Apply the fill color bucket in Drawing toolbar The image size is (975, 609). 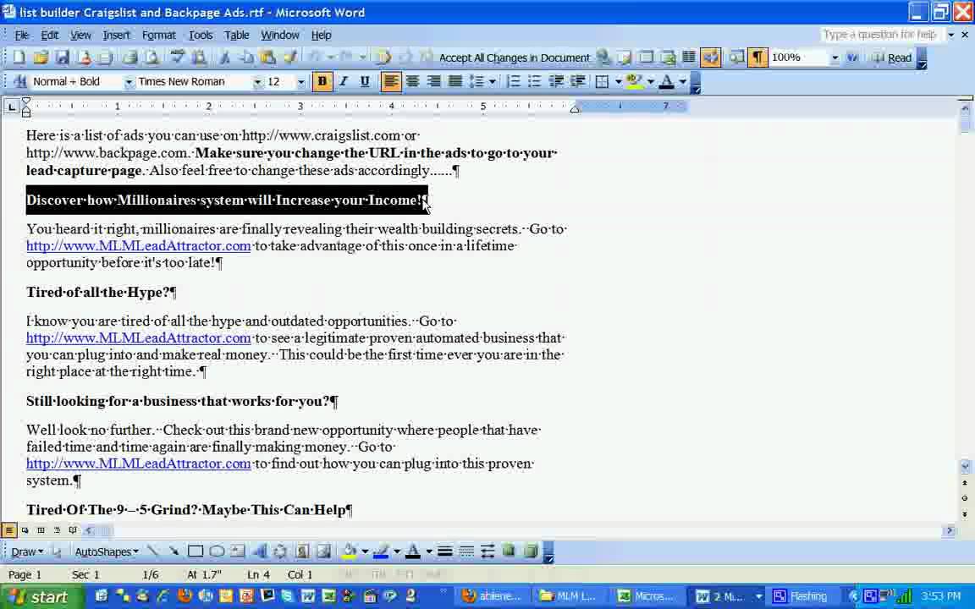tap(350, 551)
